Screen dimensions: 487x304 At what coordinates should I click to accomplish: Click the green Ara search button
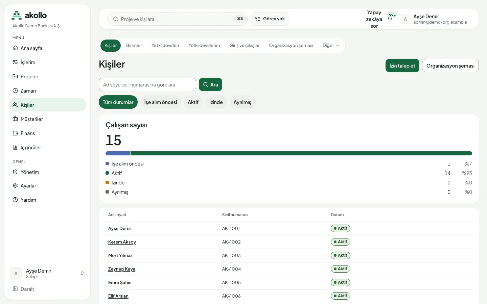tap(210, 84)
